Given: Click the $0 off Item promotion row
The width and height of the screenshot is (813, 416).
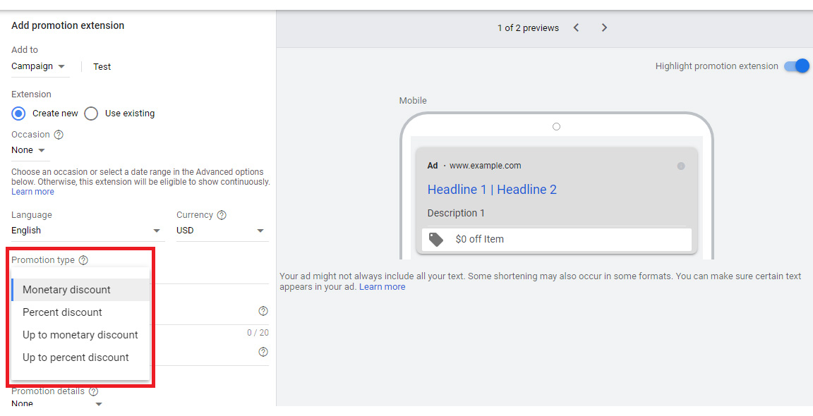Looking at the screenshot, I should (x=556, y=239).
